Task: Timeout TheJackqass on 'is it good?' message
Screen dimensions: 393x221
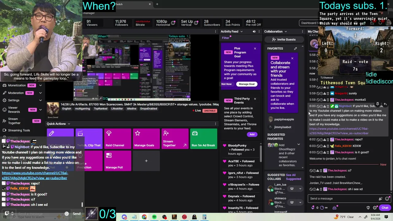Action: pos(321,153)
